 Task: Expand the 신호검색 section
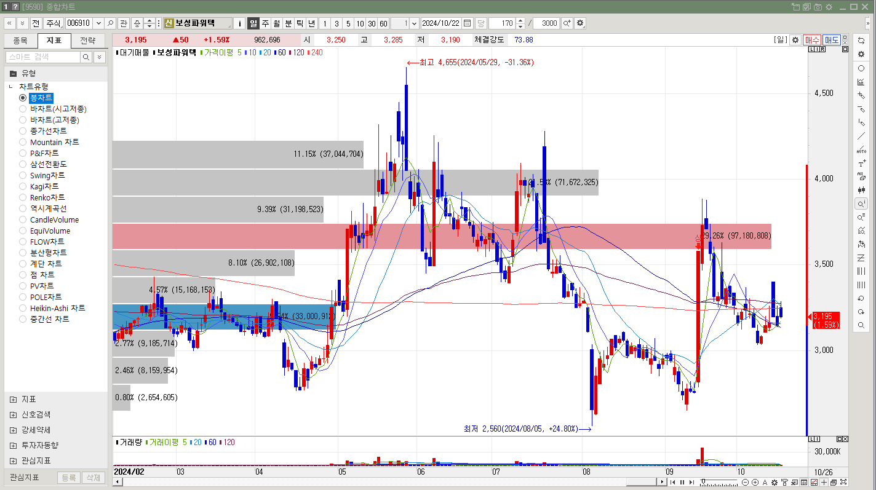click(x=13, y=414)
